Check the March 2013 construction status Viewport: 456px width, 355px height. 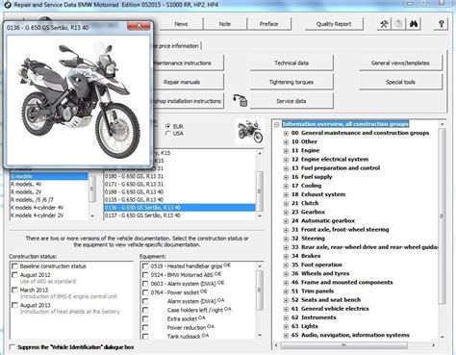pyautogui.click(x=14, y=290)
